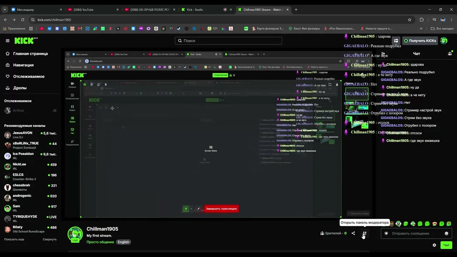Screen dimensions: 457x257
Task: Click the Получить KICKs button
Action: 420,41
